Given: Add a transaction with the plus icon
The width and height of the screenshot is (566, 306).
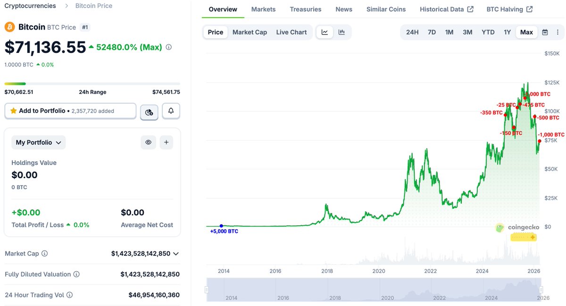Looking at the screenshot, I should tap(166, 142).
